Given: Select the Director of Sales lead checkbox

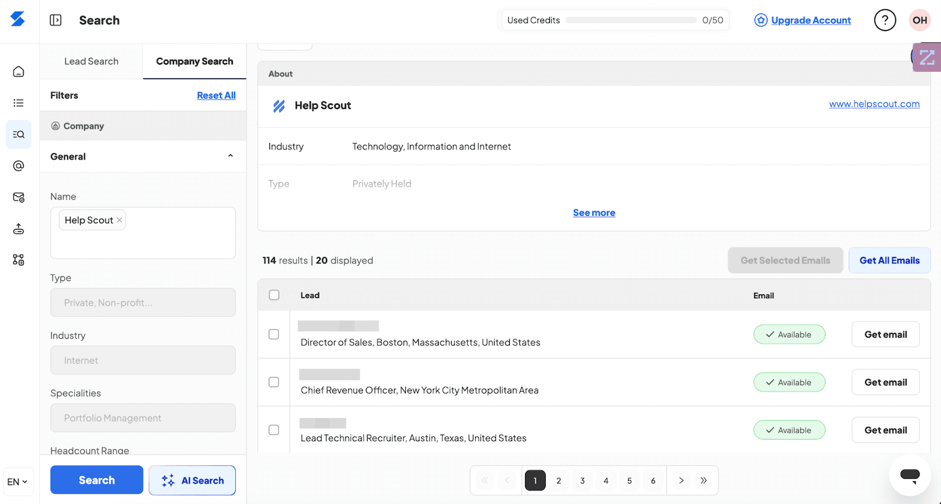Looking at the screenshot, I should (x=274, y=335).
